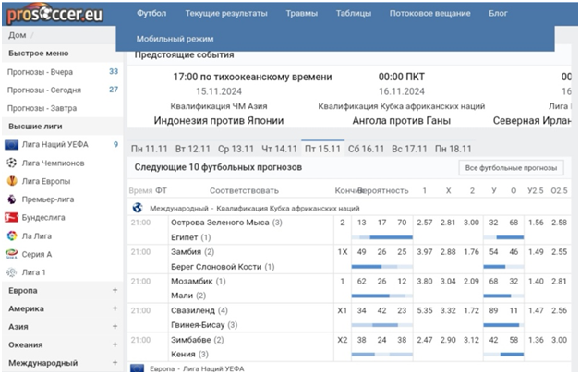
Task: Expand the Океания section
Action: pyautogui.click(x=115, y=344)
